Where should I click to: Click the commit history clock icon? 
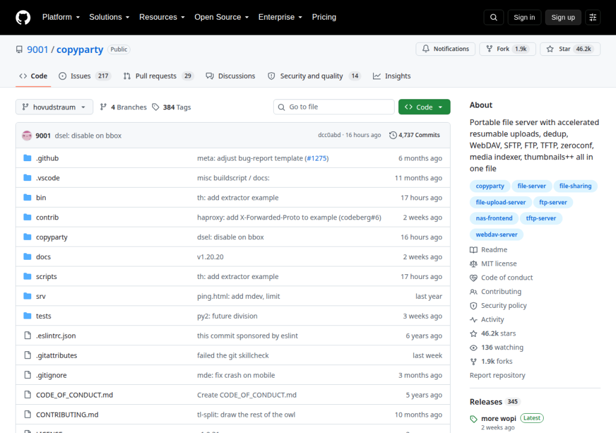393,135
